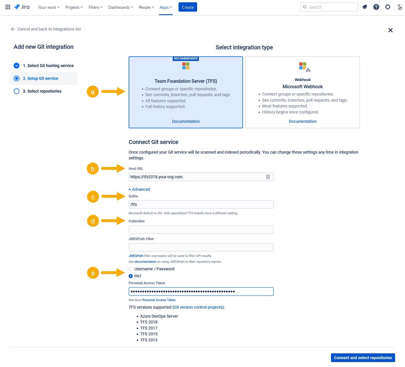Open the Your work dropdown
This screenshot has width=405, height=367.
tap(49, 7)
